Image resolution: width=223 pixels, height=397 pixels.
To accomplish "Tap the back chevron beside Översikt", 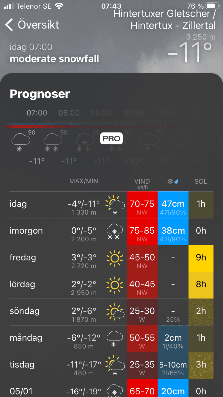I will (x=10, y=25).
